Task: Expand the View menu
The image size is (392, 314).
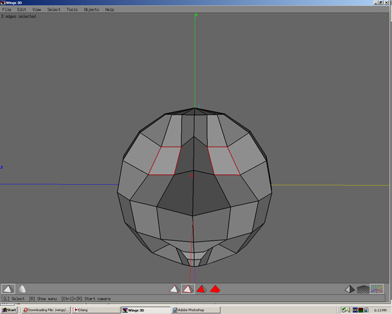Action: click(x=37, y=10)
